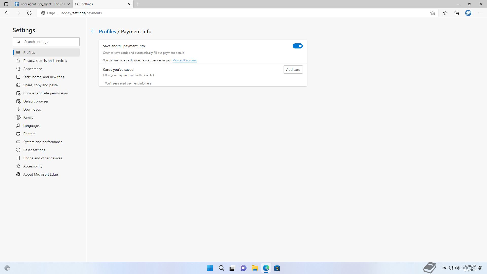Click the Family people icon
This screenshot has width=487, height=274.
click(18, 117)
